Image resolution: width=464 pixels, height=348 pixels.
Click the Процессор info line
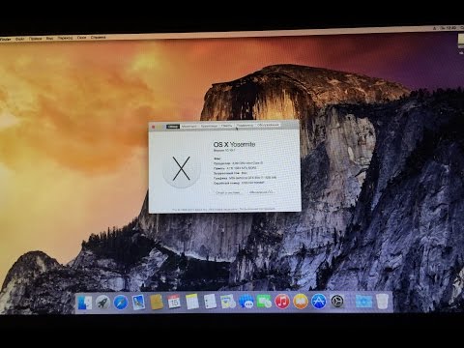pyautogui.click(x=238, y=163)
